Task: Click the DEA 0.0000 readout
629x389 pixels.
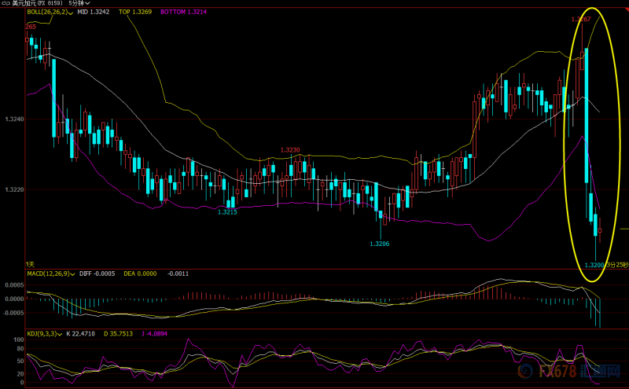Action: coord(140,273)
